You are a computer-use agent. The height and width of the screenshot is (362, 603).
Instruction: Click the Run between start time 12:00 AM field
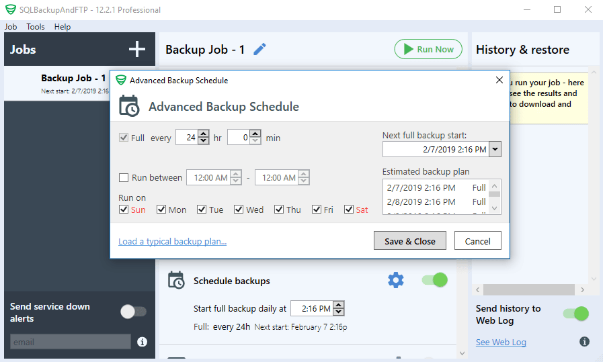(208, 177)
